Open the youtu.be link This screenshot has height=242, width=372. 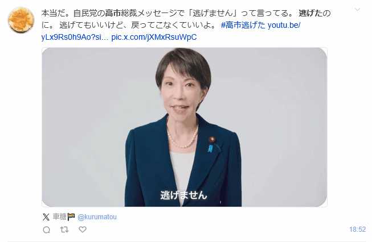(x=284, y=25)
